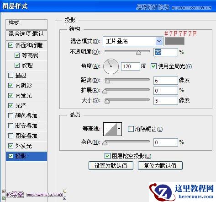
Task: Click the 距离 field showing 6
Action: click(166, 81)
